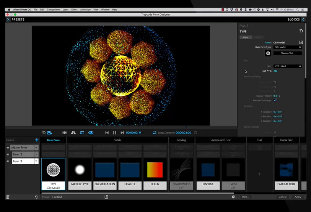The image size is (311, 212).
Task: Step to the next frame
Action: (x=122, y=133)
